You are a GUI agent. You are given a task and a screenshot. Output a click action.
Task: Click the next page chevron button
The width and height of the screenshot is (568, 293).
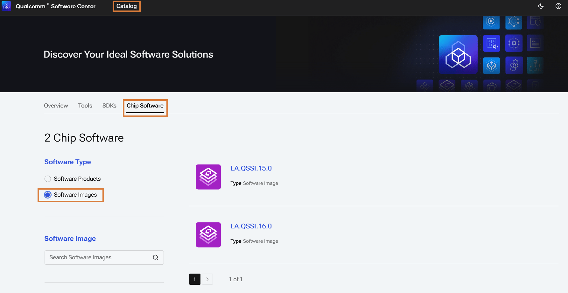pos(207,279)
